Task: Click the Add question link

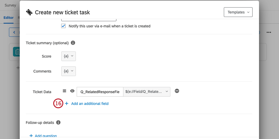Action: pyautogui.click(x=46, y=136)
